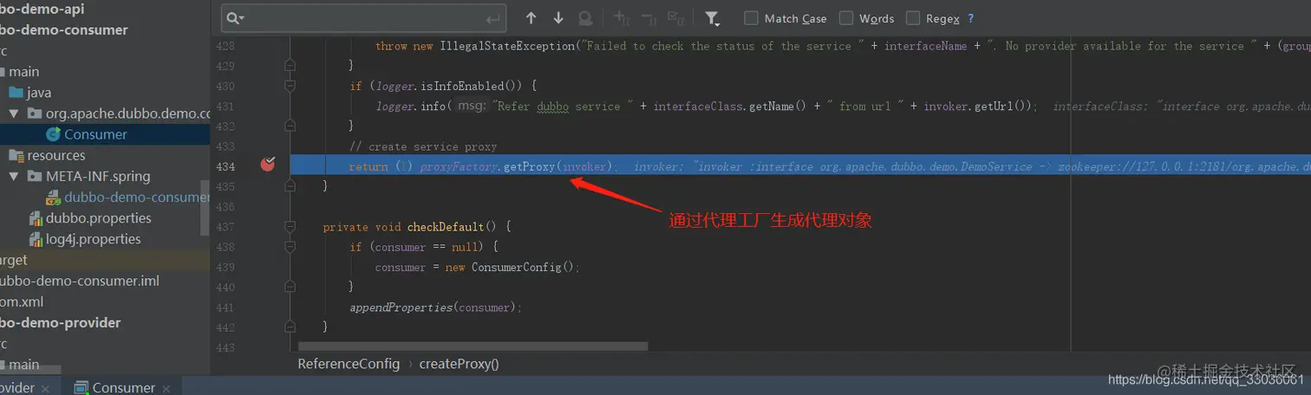Select the resources folder
1311x395 pixels.
tap(56, 155)
